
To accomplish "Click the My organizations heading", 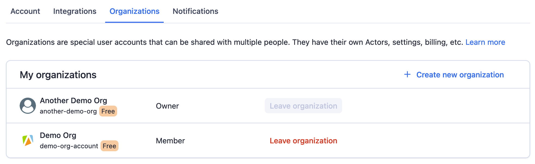I will pos(58,75).
